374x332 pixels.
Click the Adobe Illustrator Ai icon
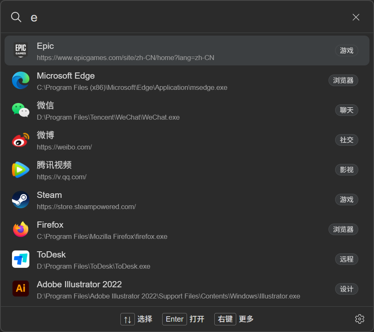(x=21, y=289)
